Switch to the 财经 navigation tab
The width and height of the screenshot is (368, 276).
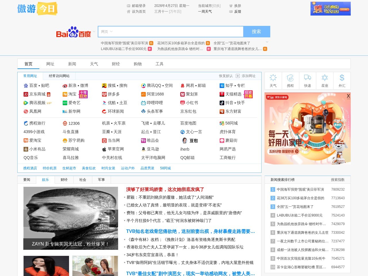pos(116,64)
